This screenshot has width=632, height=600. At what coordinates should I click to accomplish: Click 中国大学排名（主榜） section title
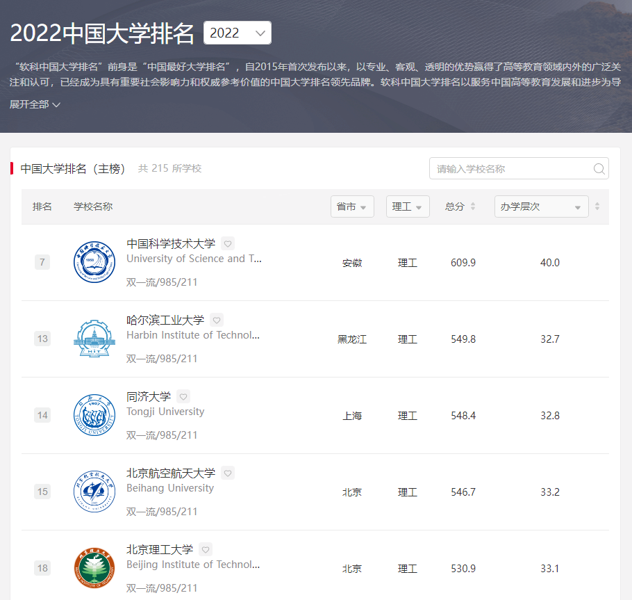pos(72,169)
